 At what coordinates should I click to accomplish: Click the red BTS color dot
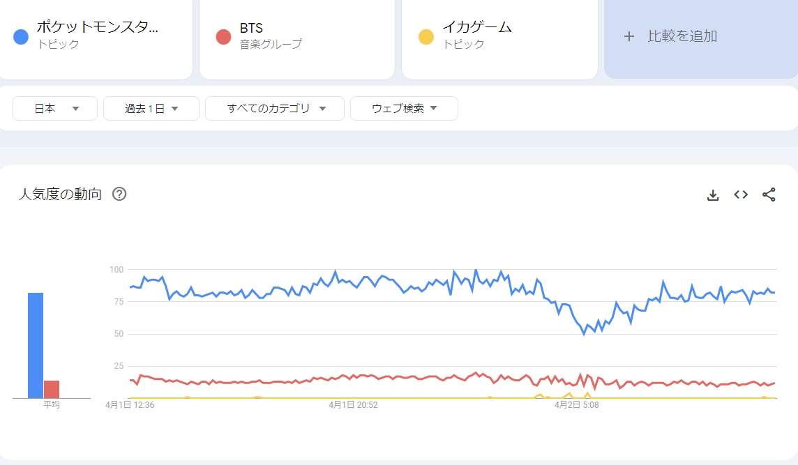point(223,36)
